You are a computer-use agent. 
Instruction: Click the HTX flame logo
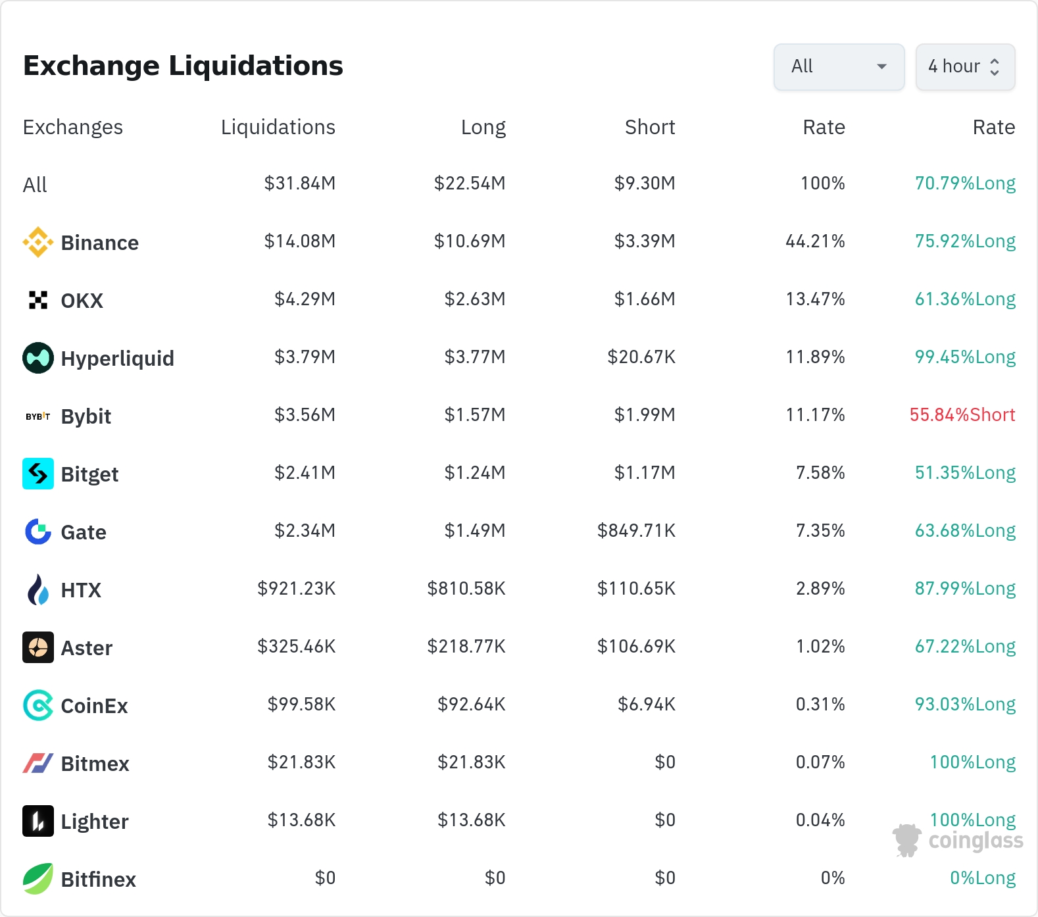(38, 589)
